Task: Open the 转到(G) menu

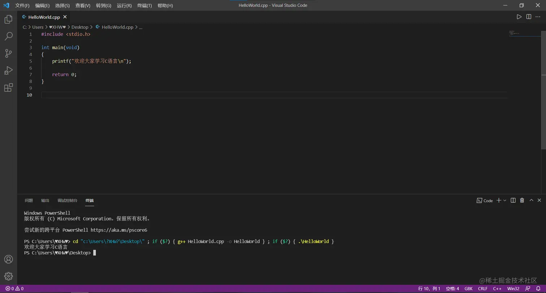Action: [104, 5]
